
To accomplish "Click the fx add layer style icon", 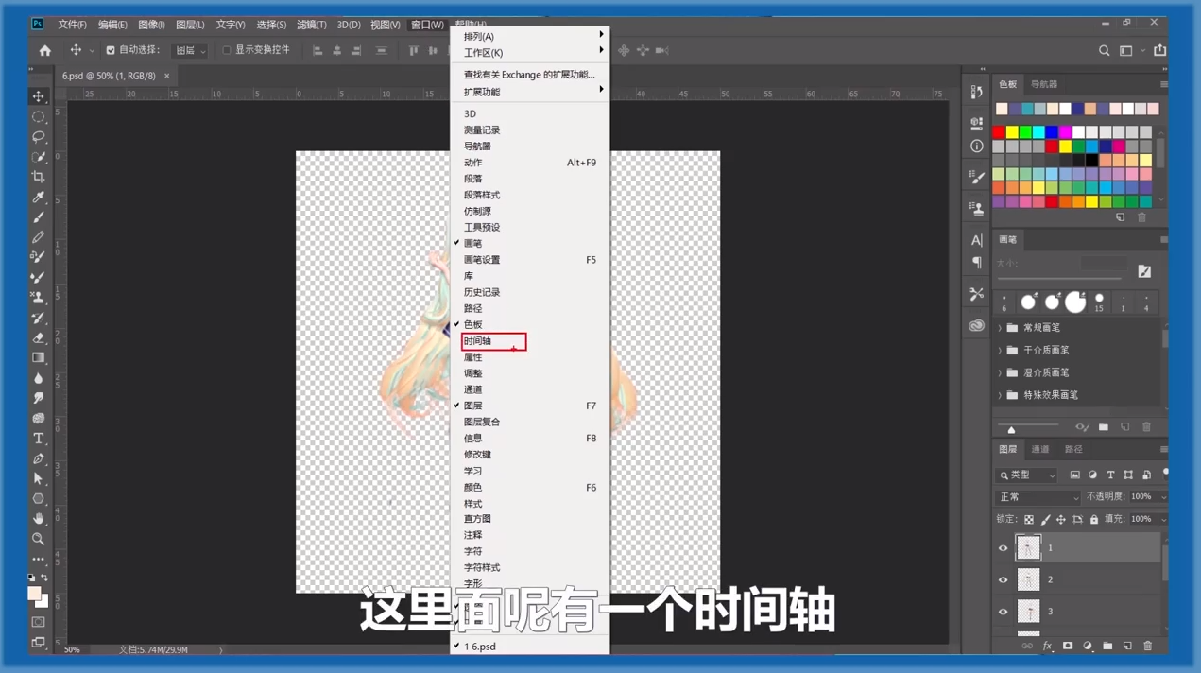I will click(1047, 647).
